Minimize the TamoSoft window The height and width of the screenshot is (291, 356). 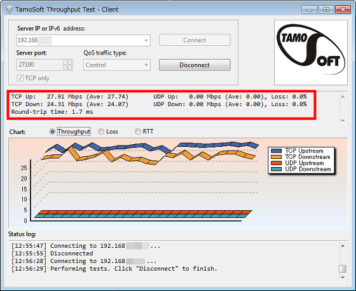point(309,10)
